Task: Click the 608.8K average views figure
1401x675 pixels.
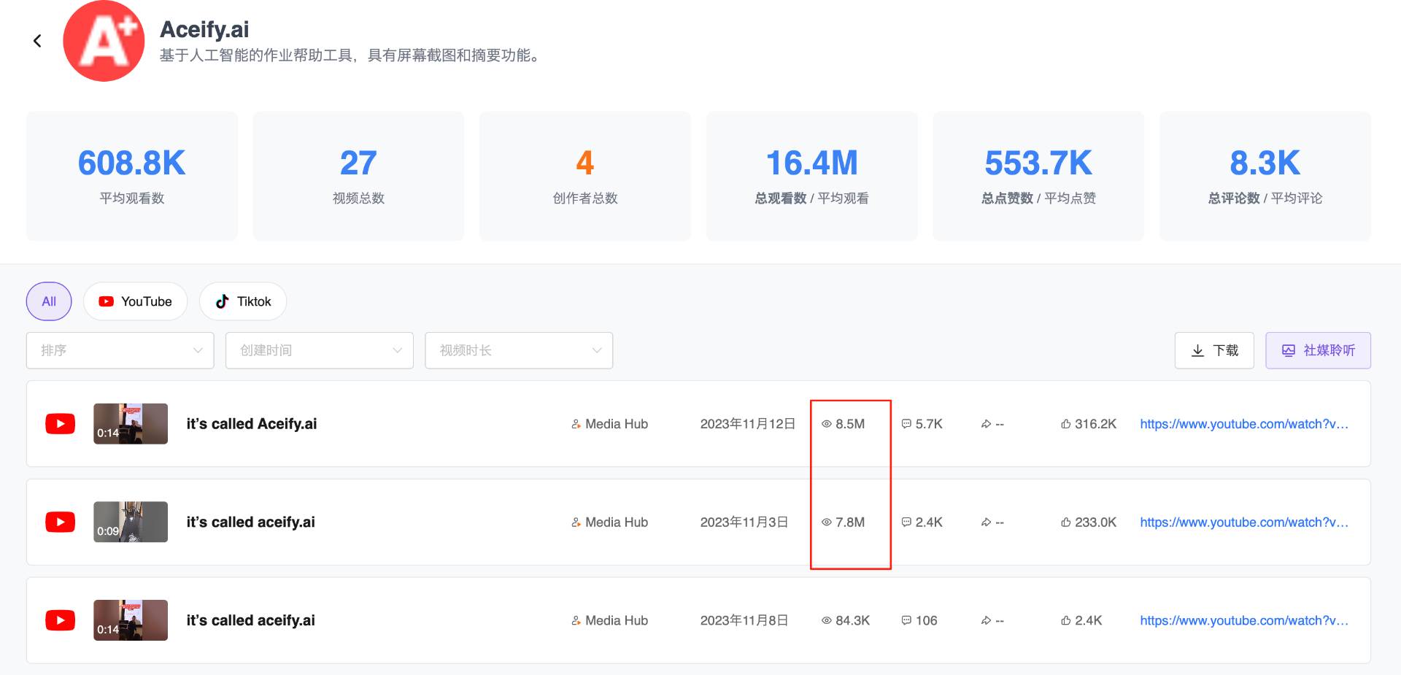Action: pyautogui.click(x=132, y=163)
